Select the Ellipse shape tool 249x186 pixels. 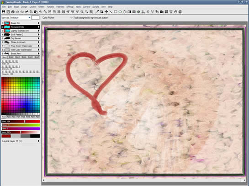coord(120,12)
